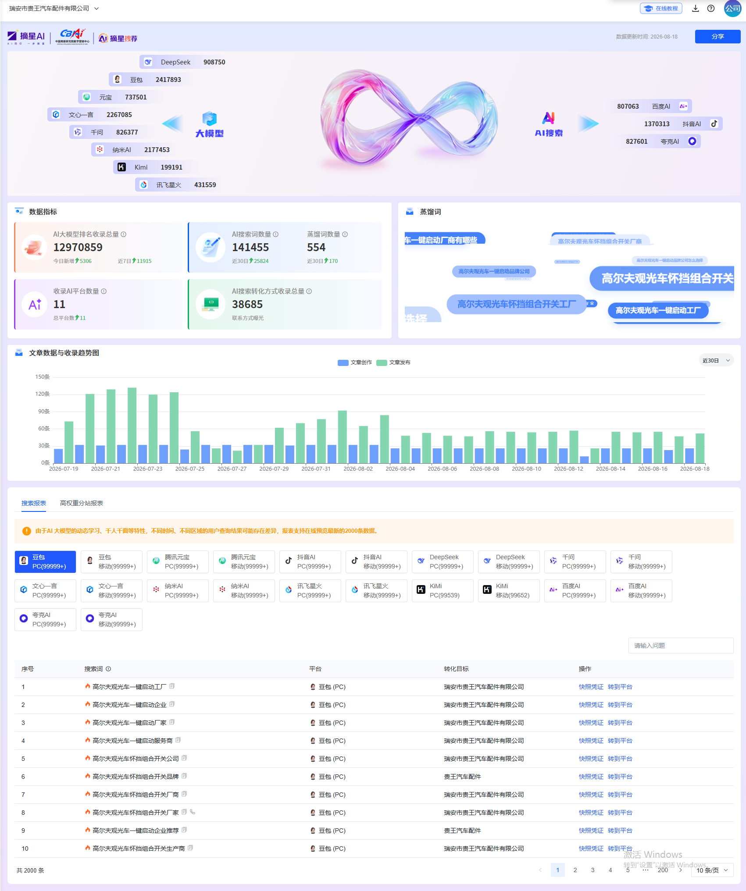This screenshot has width=746, height=891.
Task: Switch to 高权重分站报表 tab
Action: [x=82, y=503]
